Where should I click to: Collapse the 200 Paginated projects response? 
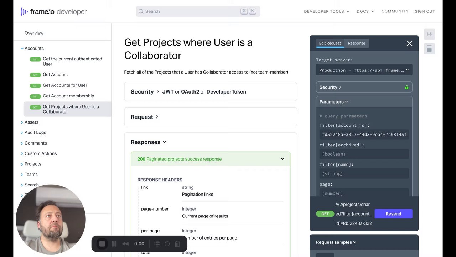[x=282, y=159]
